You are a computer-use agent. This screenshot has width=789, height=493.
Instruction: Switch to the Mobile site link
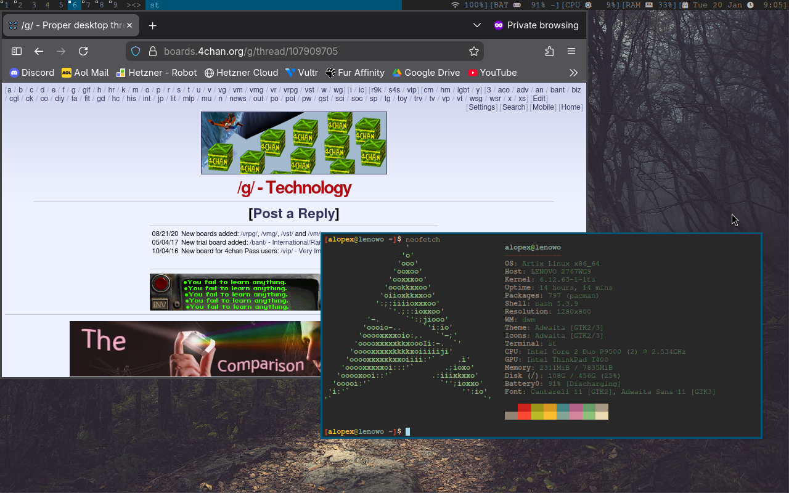click(x=544, y=107)
